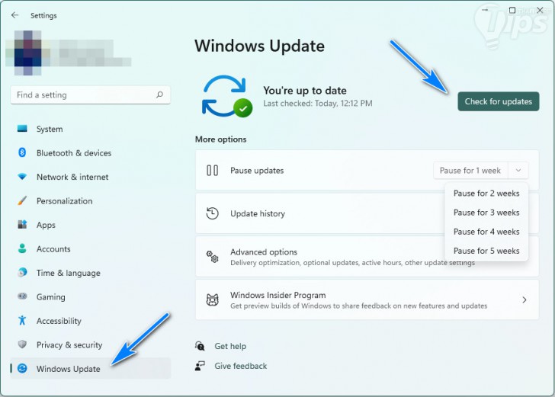Click the Give feedback person icon

tap(200, 366)
